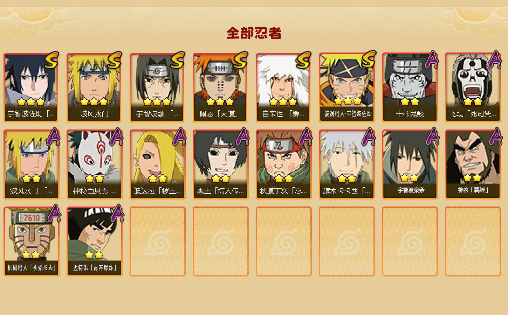
Task: Click the A rank badge on 迪达拉 card
Action: [x=179, y=137]
